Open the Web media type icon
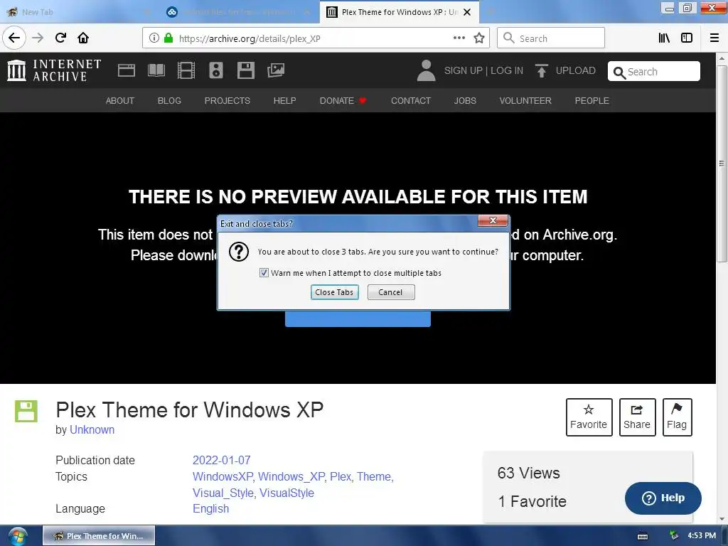Screen dimensions: 728x546 pyautogui.click(x=127, y=70)
